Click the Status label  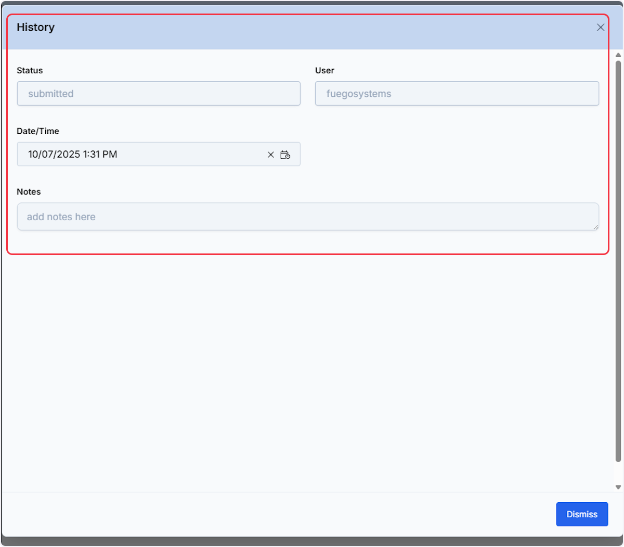coord(30,70)
